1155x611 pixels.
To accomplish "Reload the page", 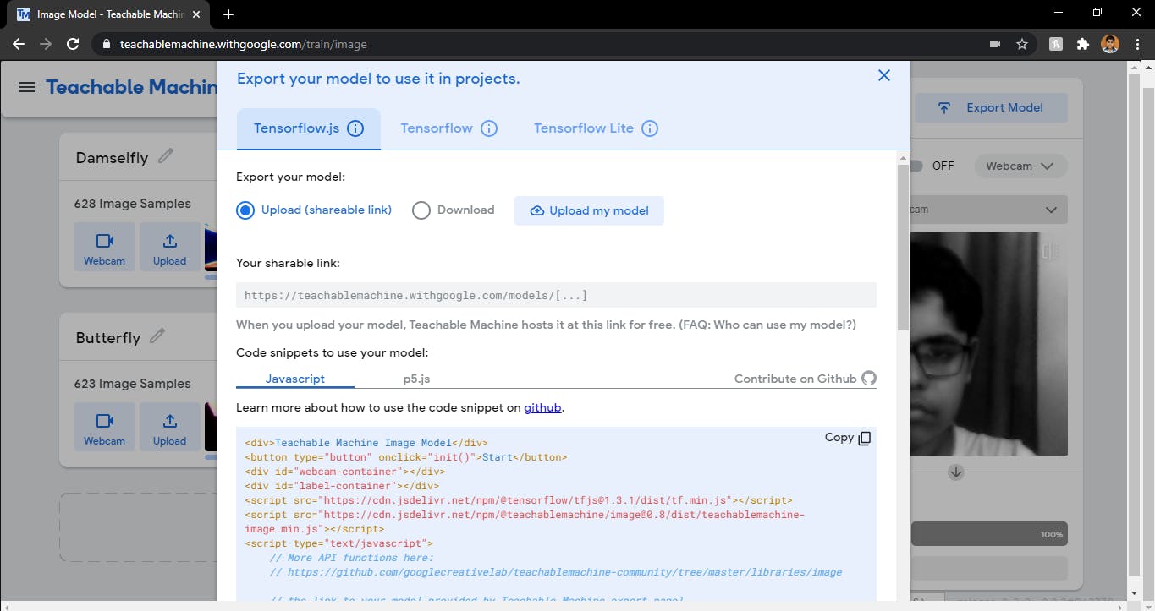I will pyautogui.click(x=73, y=44).
